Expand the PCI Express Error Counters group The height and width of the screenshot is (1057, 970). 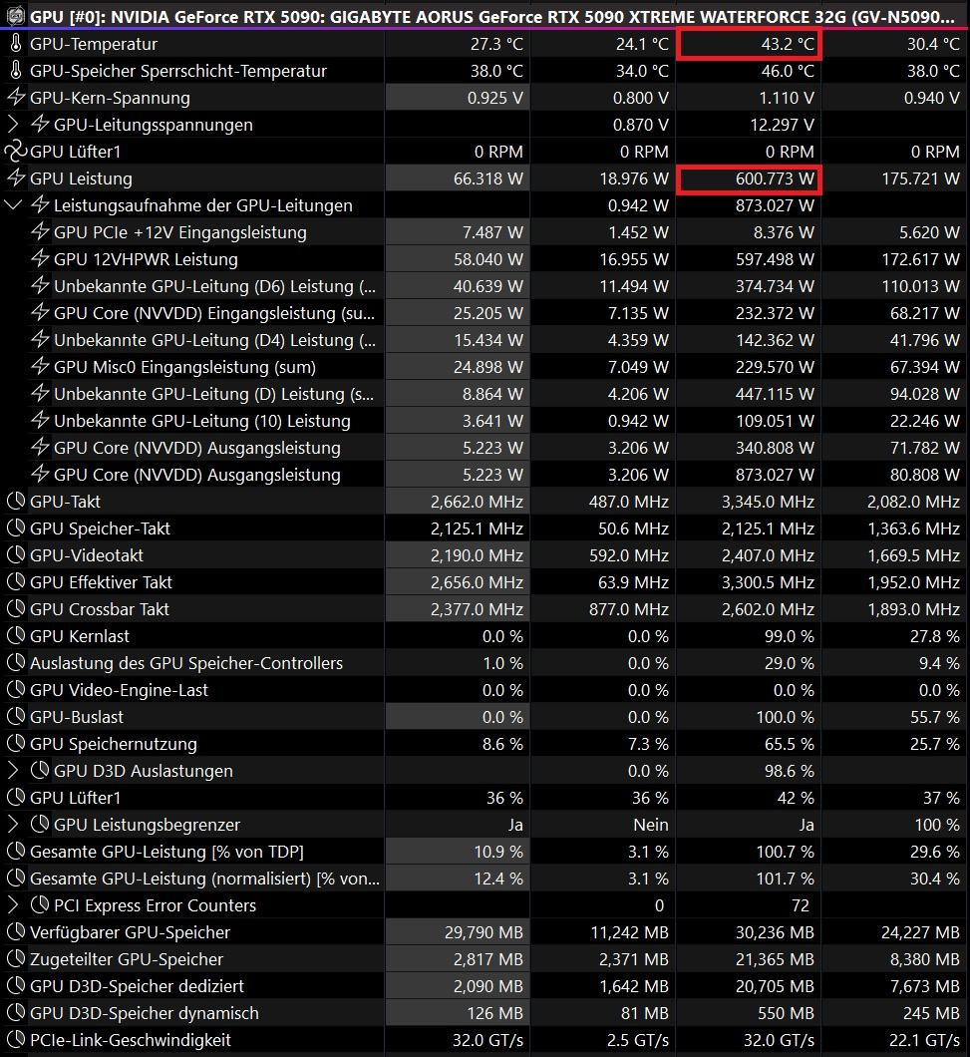pyautogui.click(x=13, y=905)
